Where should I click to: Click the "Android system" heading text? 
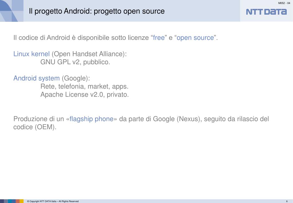[36, 78]
